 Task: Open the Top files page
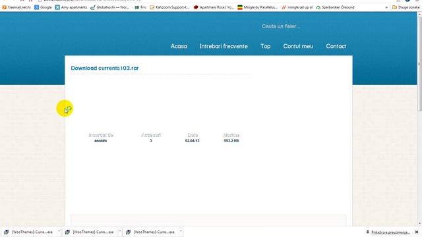(265, 46)
